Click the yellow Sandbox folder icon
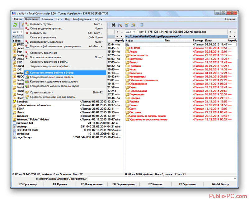The height and width of the screenshot is (200, 249). [x=14, y=102]
